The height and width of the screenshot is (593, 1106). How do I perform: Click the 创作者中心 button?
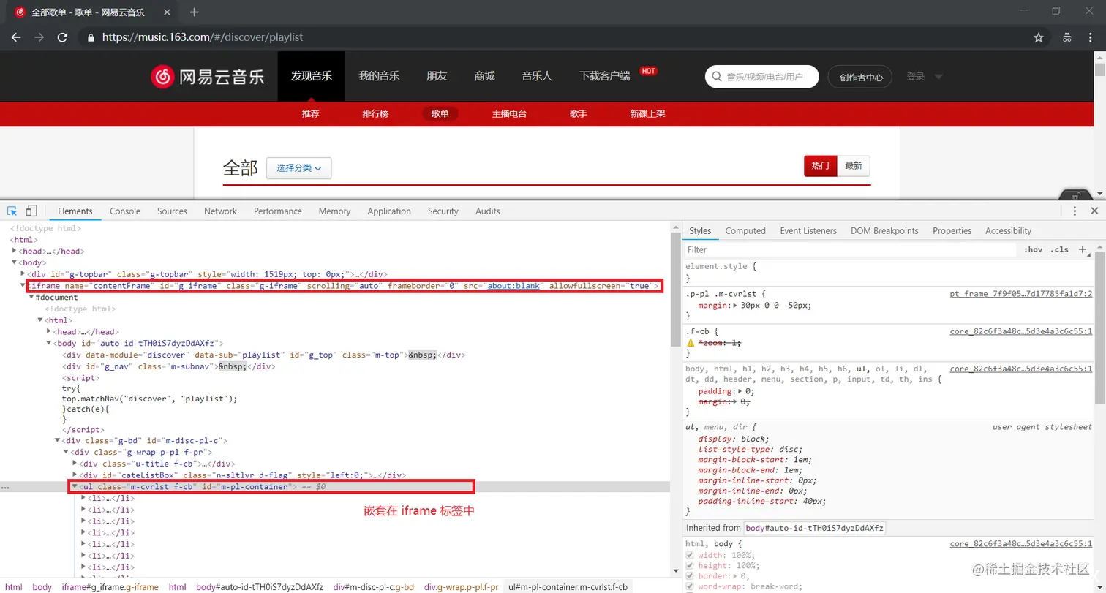(x=861, y=77)
